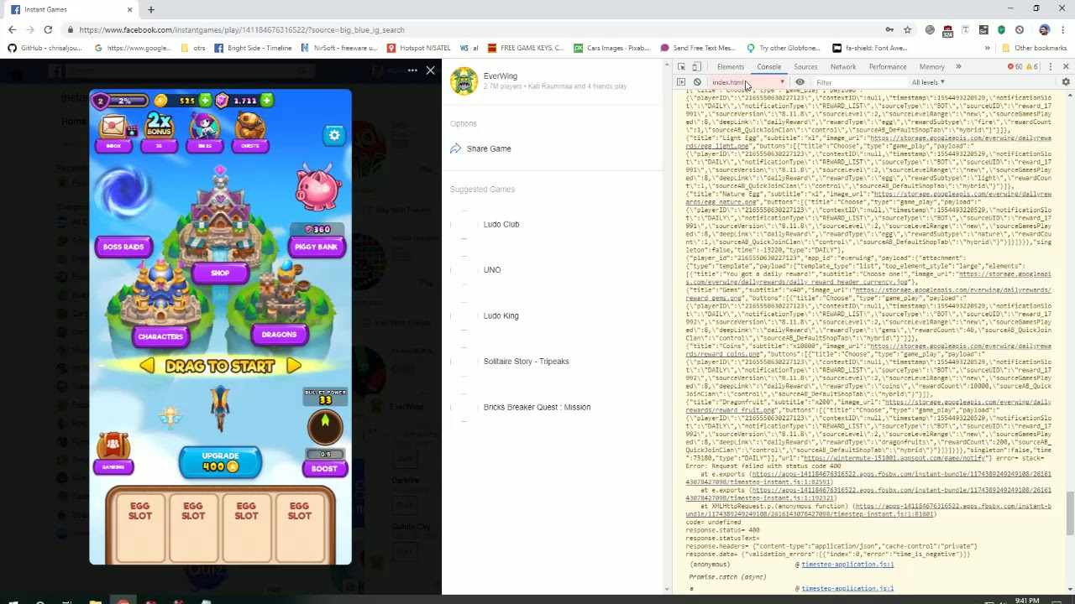This screenshot has width=1075, height=604.
Task: Open Boss Raids
Action: click(x=123, y=247)
